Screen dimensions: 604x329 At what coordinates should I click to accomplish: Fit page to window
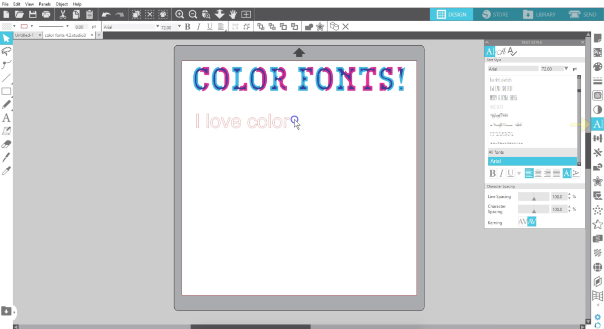tap(246, 15)
